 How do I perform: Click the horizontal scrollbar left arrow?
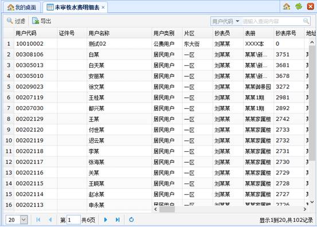[155, 209]
